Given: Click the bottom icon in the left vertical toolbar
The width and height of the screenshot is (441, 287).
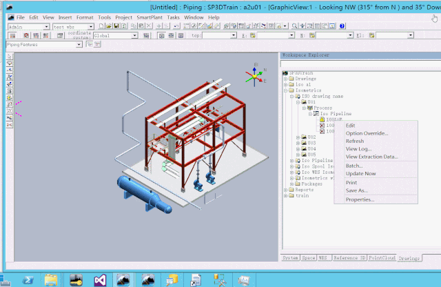Looking at the screenshot, I should pyautogui.click(x=10, y=125).
